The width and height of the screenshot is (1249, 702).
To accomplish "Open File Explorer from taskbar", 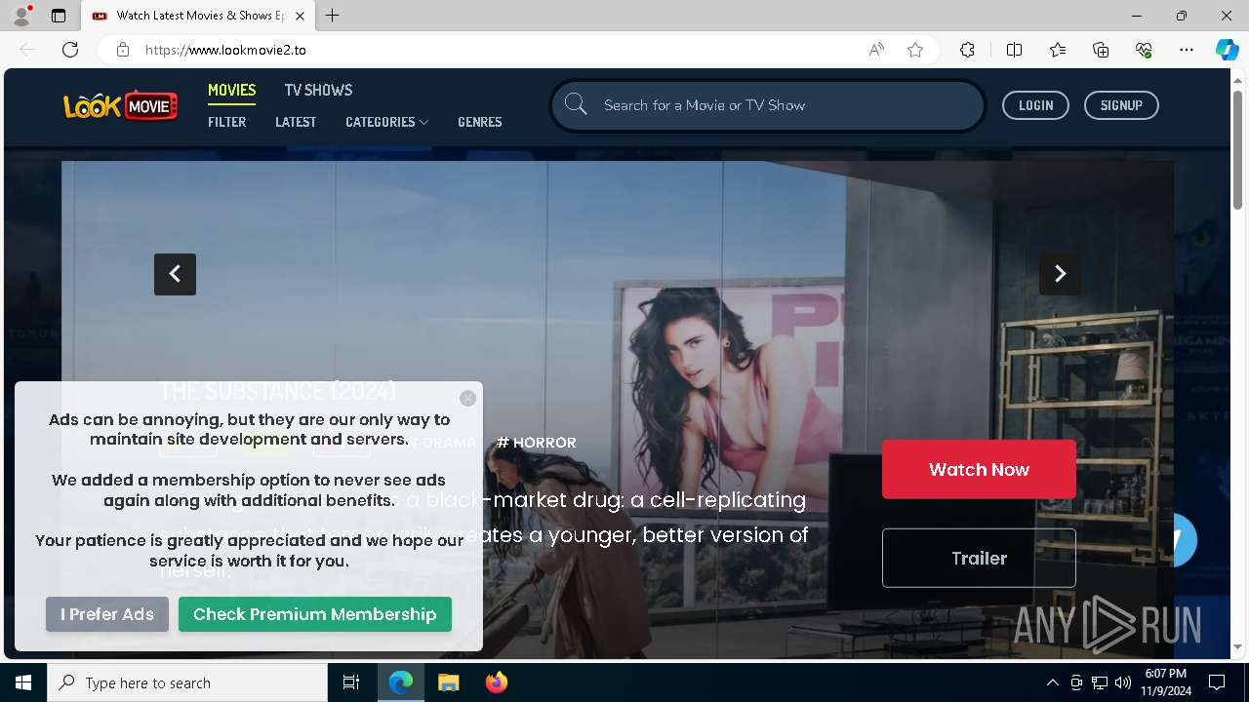I will [448, 682].
